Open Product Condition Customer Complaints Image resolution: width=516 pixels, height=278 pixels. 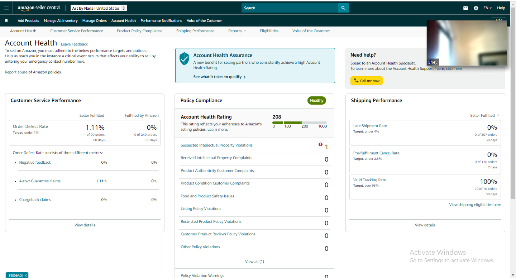pos(215,183)
